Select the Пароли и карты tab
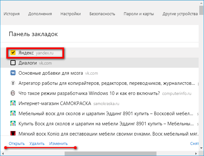Viewport: 204px width, 156px height. [139, 14]
